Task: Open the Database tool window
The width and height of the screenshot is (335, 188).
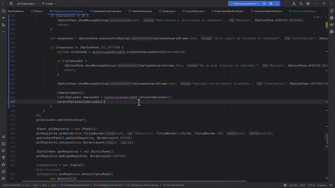Action: click(x=331, y=18)
